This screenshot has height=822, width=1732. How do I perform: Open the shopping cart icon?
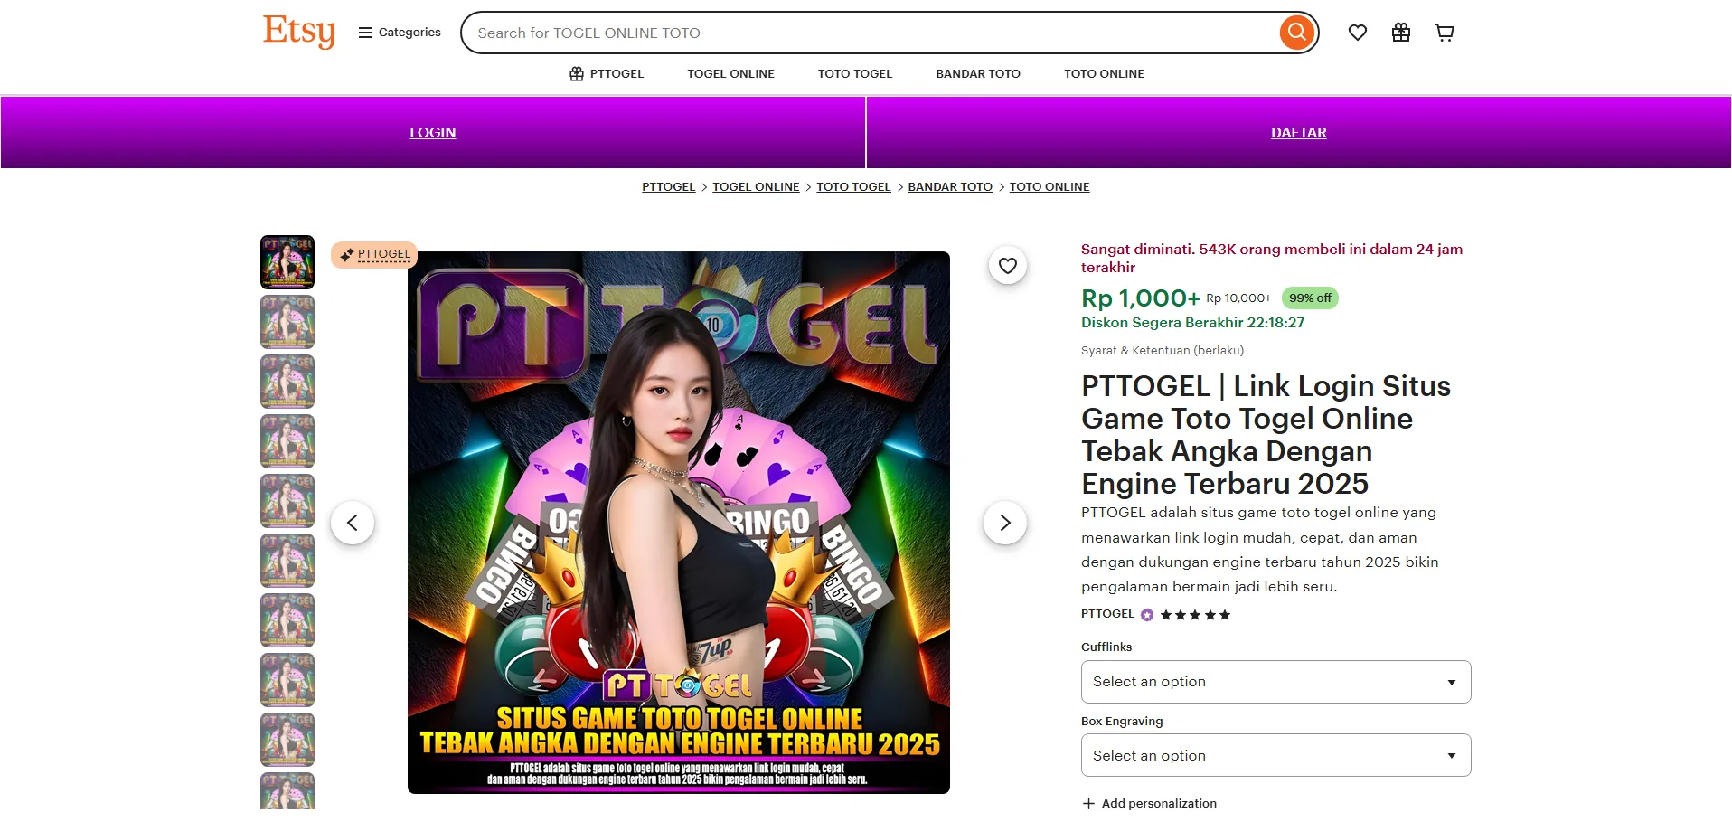tap(1444, 33)
